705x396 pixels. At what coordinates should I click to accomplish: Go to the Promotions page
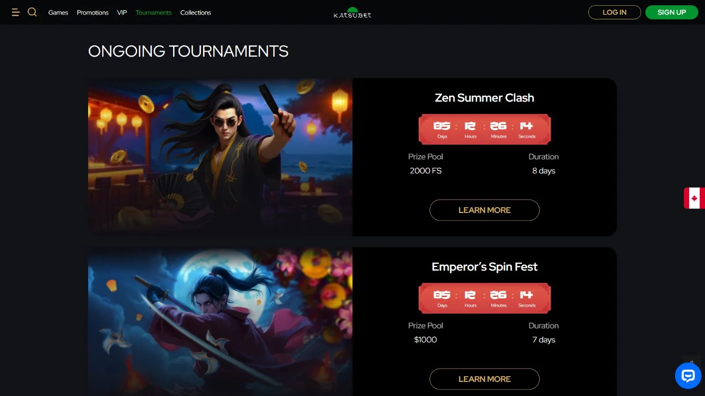click(x=93, y=12)
